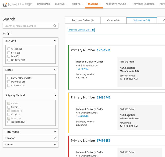Collapse the Risk Level filter section
Image resolution: width=165 pixels, height=157 pixels.
[x=55, y=41]
